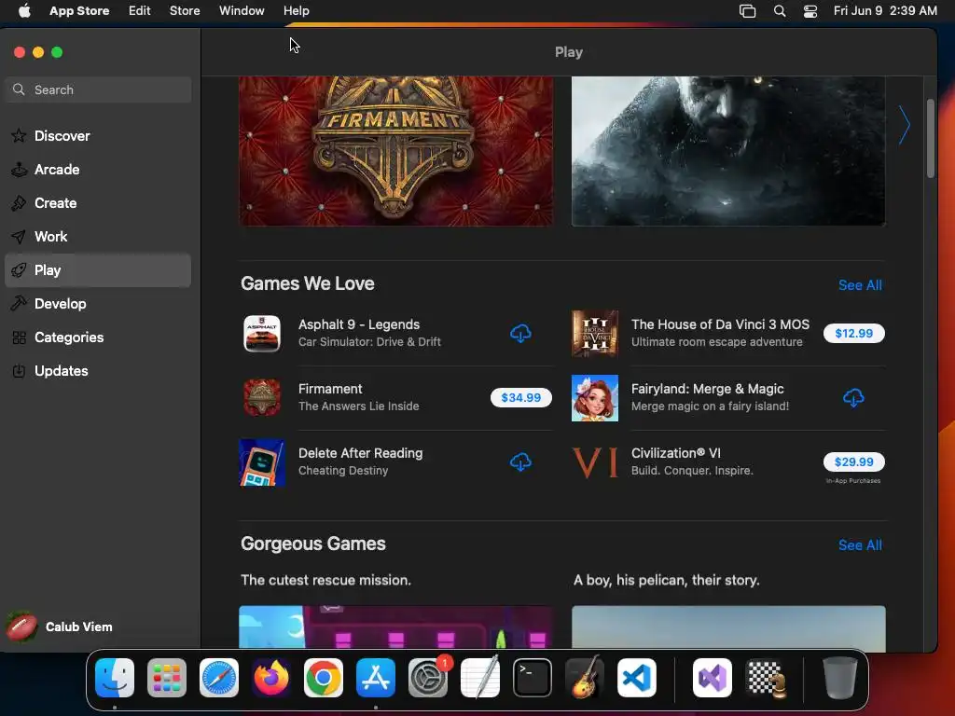Open Delete After Reading app icon
Viewport: 955px width, 716px height.
click(262, 462)
